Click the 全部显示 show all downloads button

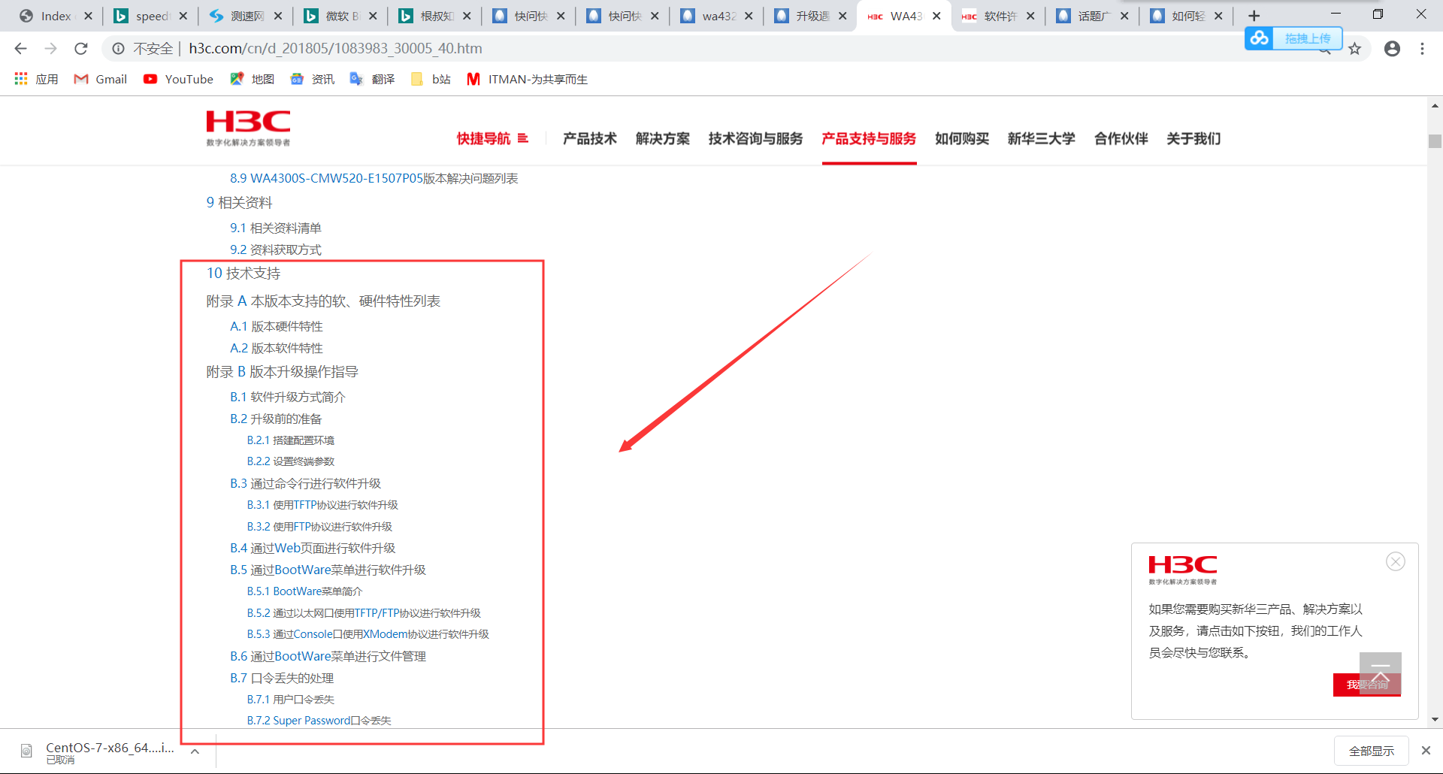click(1371, 751)
